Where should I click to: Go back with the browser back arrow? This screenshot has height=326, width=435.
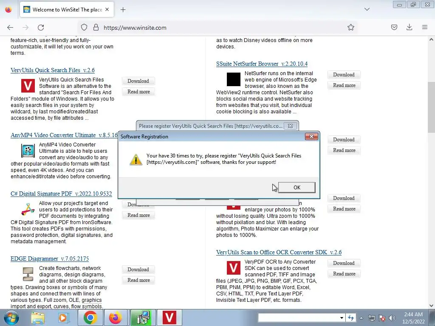pos(10,28)
